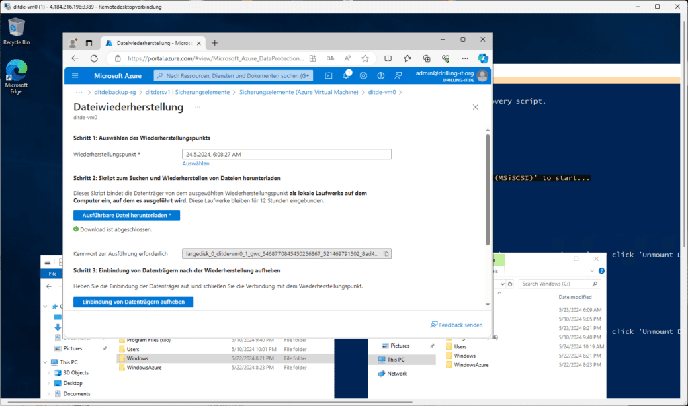Refresh the right Explorer window address bar
The width and height of the screenshot is (688, 406).
(x=510, y=284)
